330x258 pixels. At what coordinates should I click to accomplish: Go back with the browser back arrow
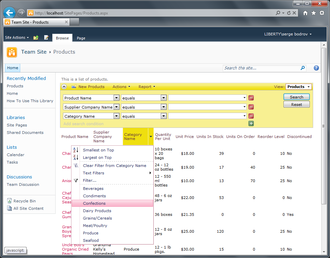click(9, 13)
